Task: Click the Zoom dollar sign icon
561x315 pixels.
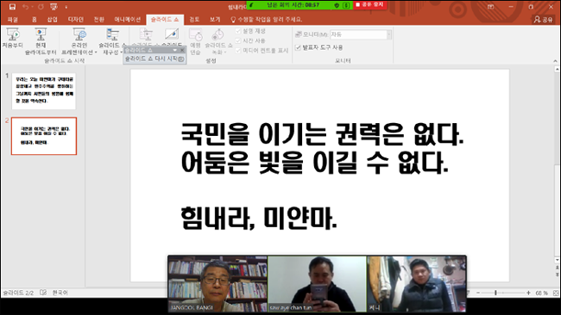Action: 346,5
